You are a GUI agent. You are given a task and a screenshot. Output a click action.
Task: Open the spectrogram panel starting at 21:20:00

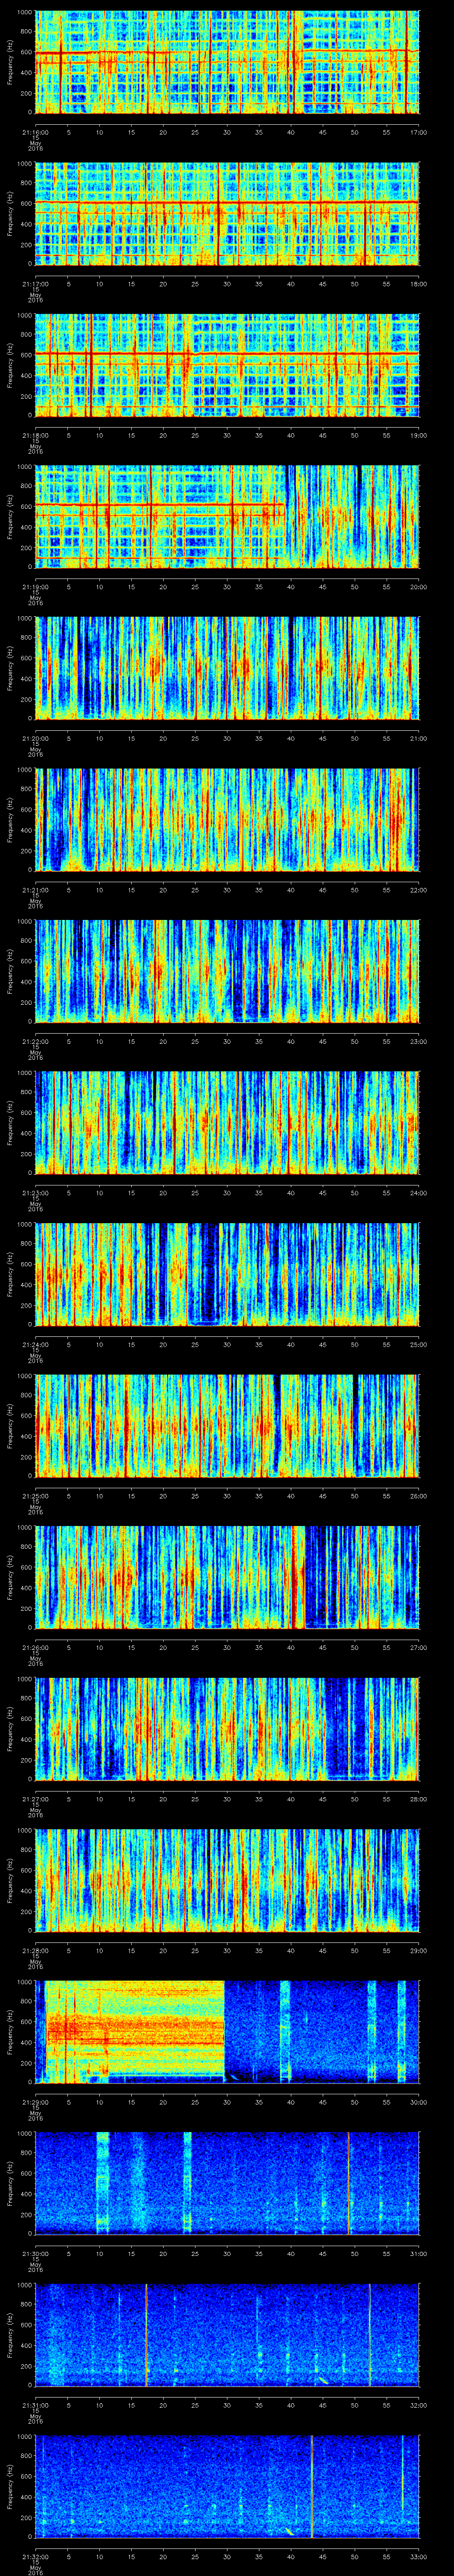pyautogui.click(x=227, y=669)
